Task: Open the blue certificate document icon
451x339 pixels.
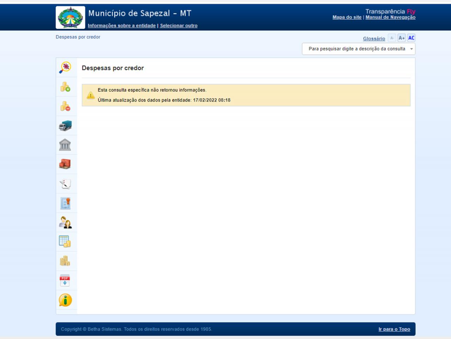Action: (65, 203)
